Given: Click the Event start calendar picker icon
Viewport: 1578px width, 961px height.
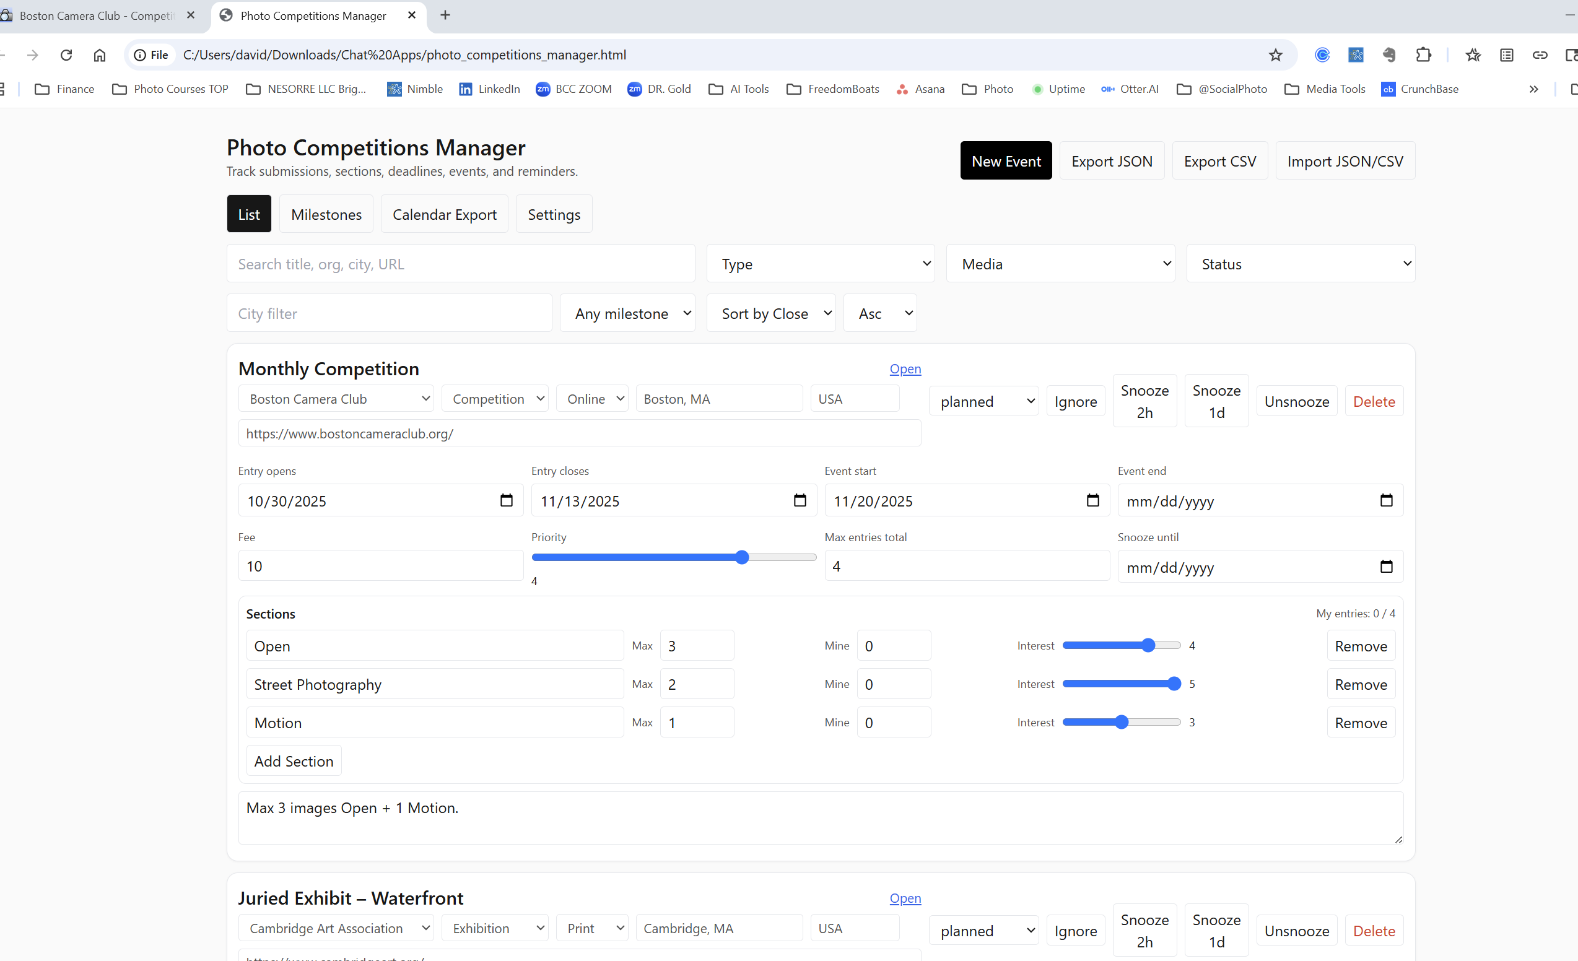Looking at the screenshot, I should 1092,500.
